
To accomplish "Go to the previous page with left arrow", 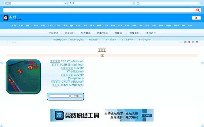I will pos(1,63).
